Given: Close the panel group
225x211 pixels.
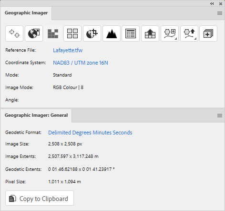Looking at the screenshot, I should [x=221, y=4].
